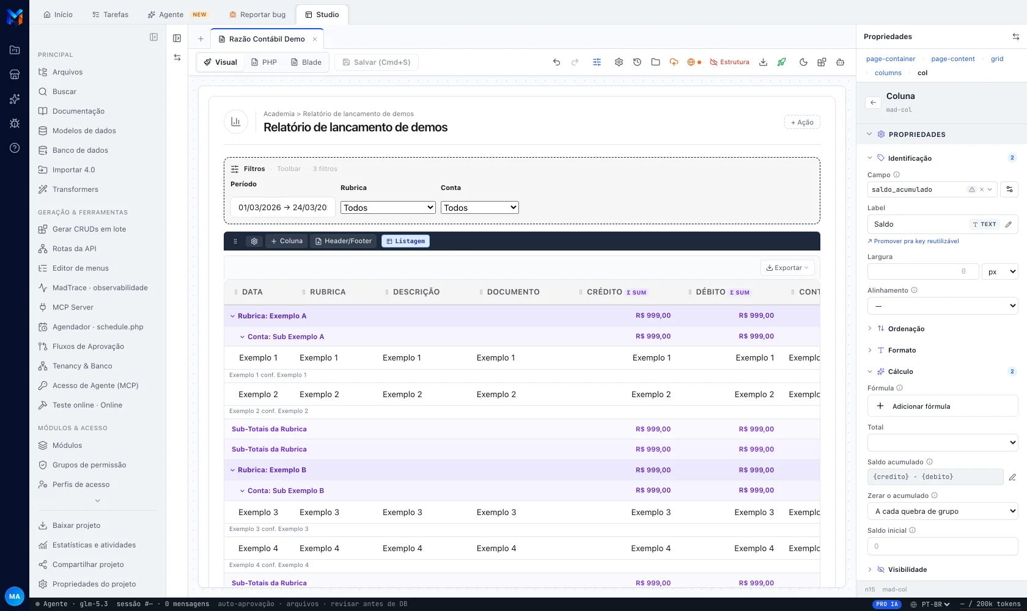This screenshot has height=611, width=1027.
Task: Click the green rocket deploy icon
Action: (781, 62)
